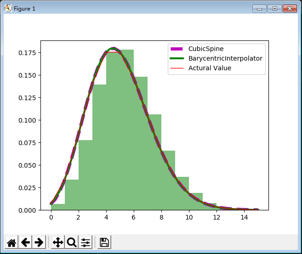Viewport: 302px width, 254px height.
Task: Click the matplotlib icon in title bar
Action: pos(8,8)
